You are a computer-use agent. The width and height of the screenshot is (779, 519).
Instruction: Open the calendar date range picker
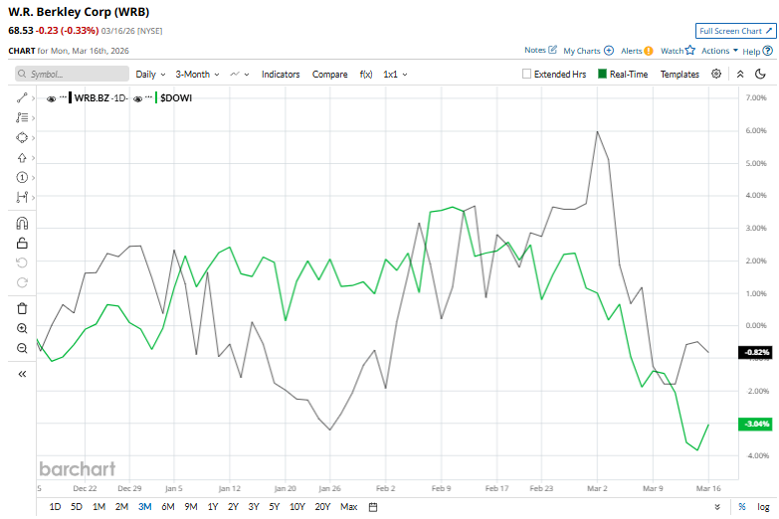point(373,506)
